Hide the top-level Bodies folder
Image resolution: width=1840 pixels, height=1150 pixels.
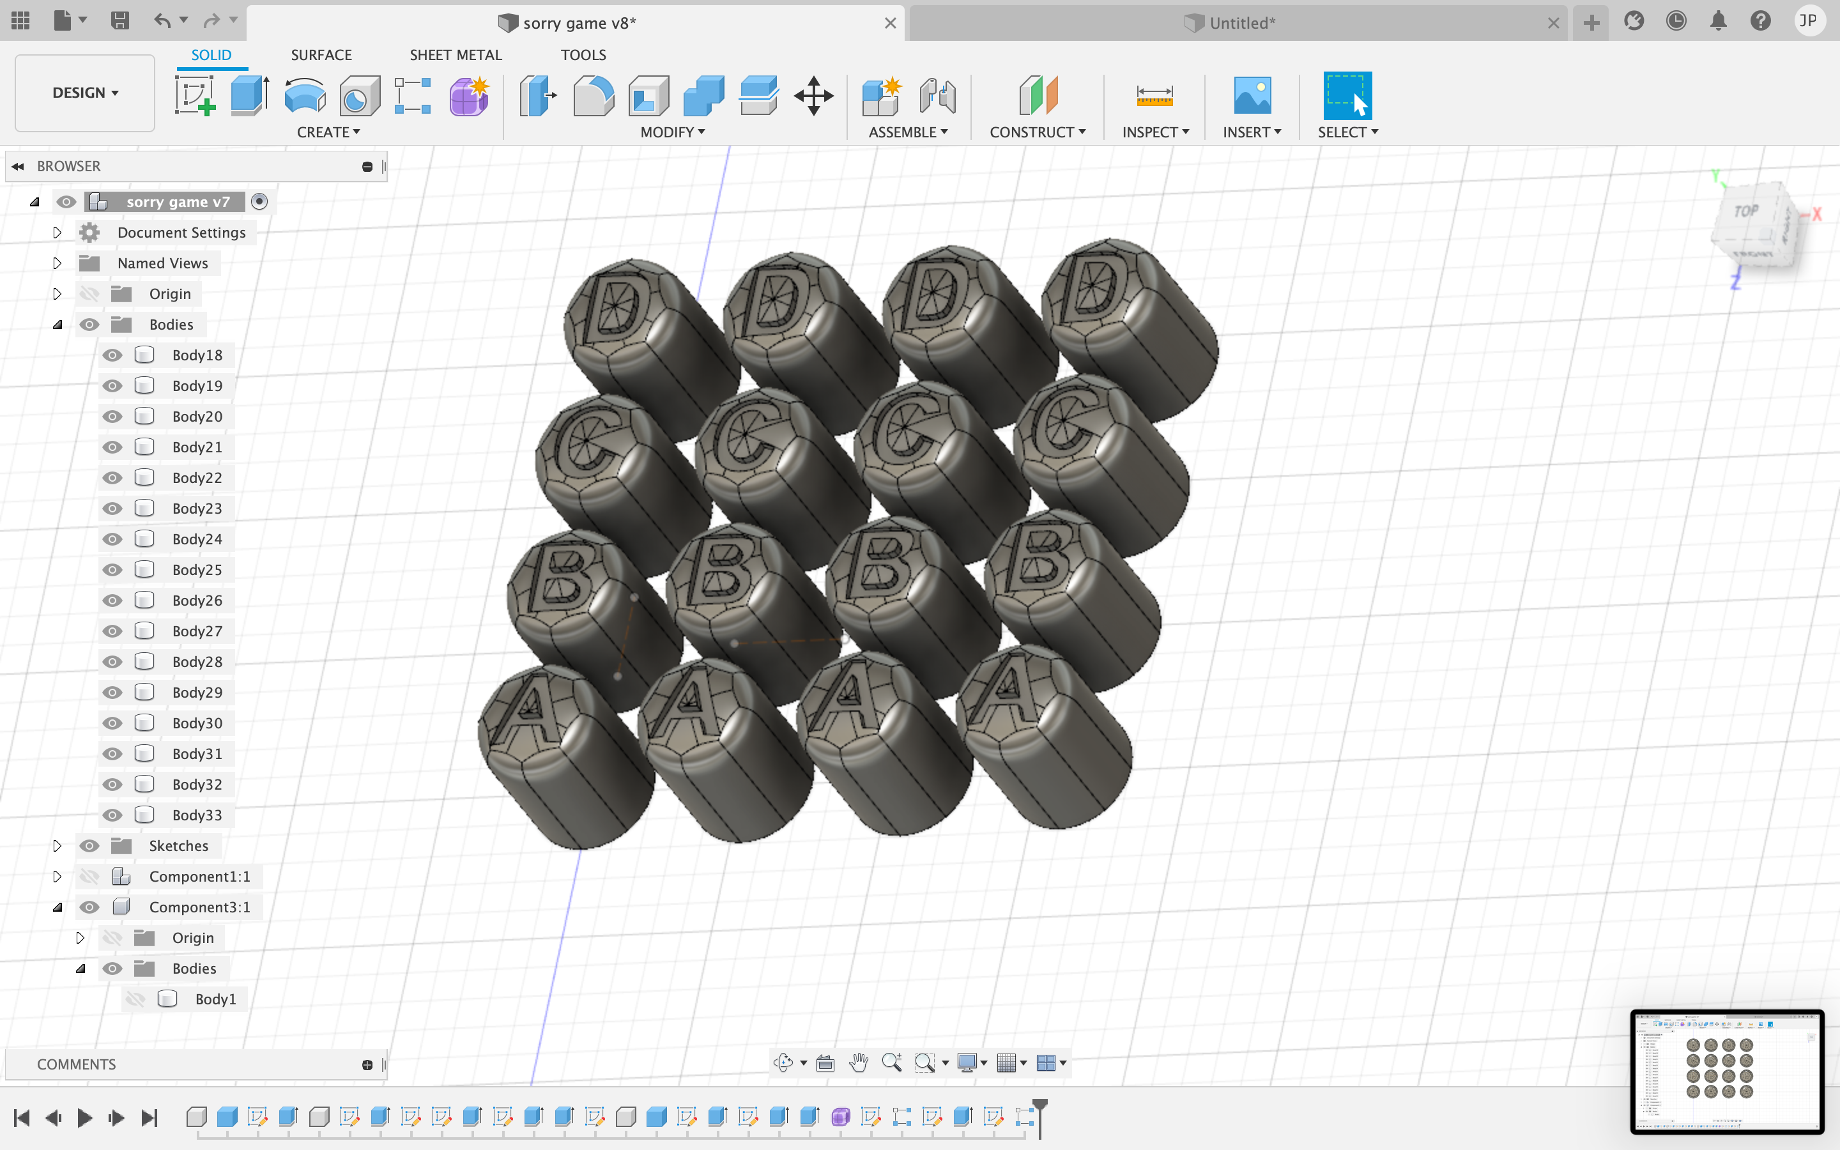[x=89, y=325]
